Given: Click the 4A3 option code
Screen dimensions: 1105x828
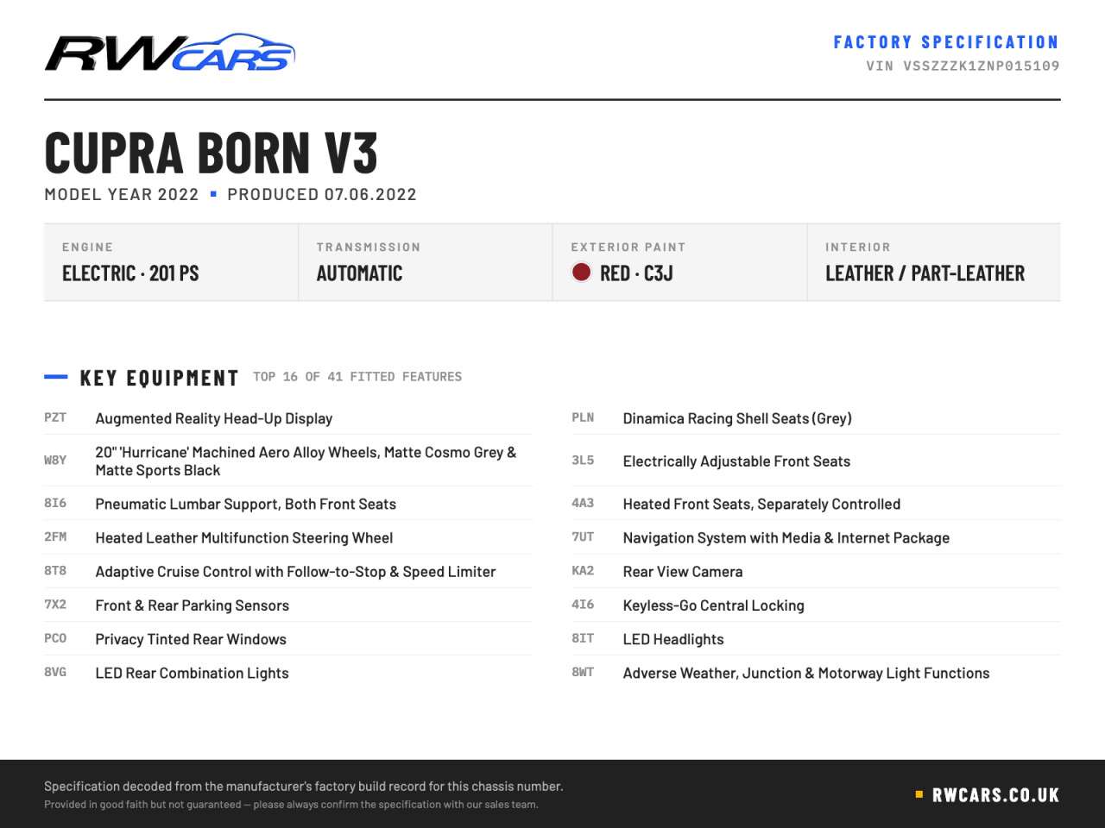Looking at the screenshot, I should click(583, 503).
